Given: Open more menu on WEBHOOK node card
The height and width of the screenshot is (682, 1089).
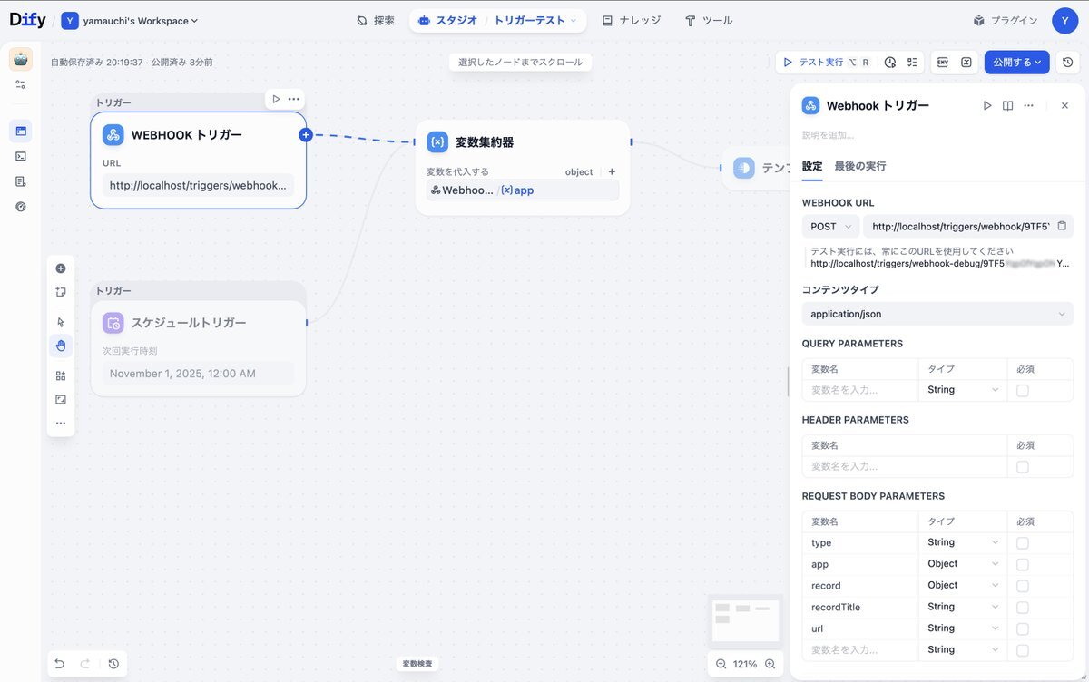Looking at the screenshot, I should (x=294, y=99).
